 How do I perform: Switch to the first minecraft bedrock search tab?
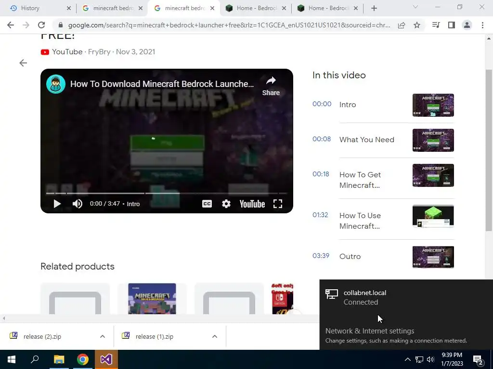coord(113,8)
